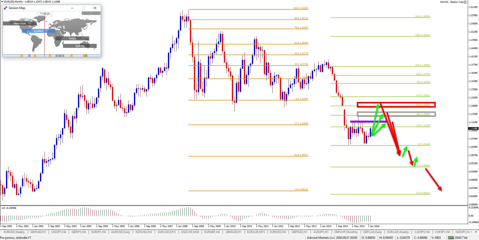Click the C: 0.88480 status value
Viewport: 479px width, 240px height.
click(421, 238)
